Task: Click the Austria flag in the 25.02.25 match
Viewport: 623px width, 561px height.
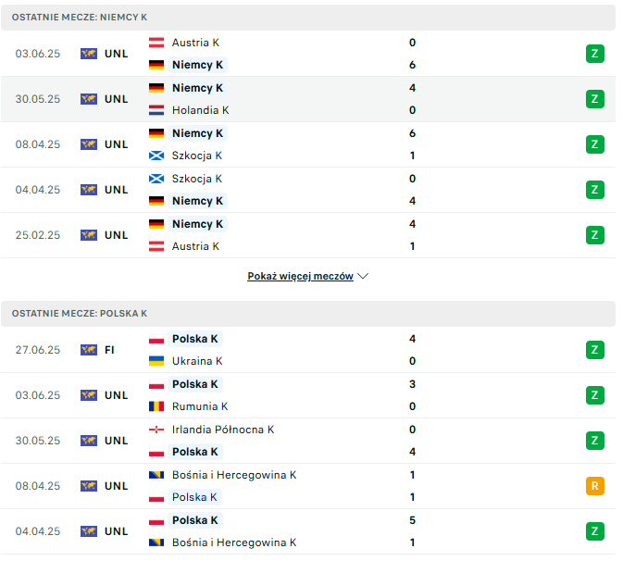Action: 156,246
